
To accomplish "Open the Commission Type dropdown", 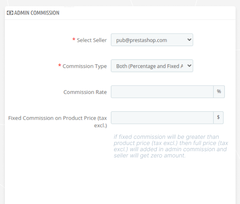I will [x=152, y=66].
